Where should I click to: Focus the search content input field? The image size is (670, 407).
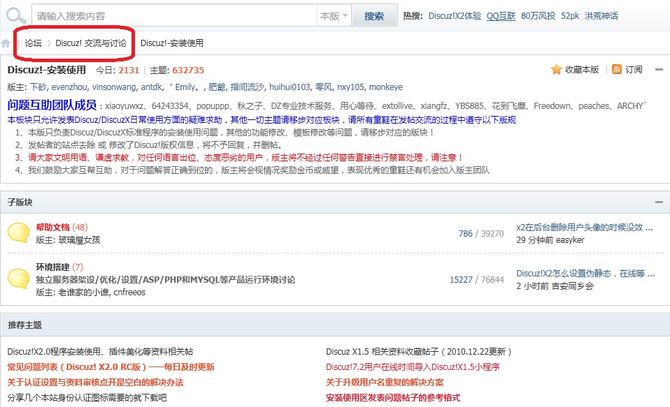click(174, 16)
